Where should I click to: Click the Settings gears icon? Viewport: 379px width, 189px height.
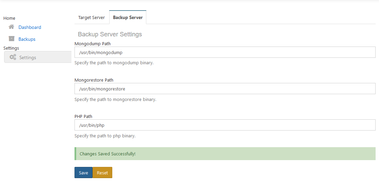(x=13, y=57)
